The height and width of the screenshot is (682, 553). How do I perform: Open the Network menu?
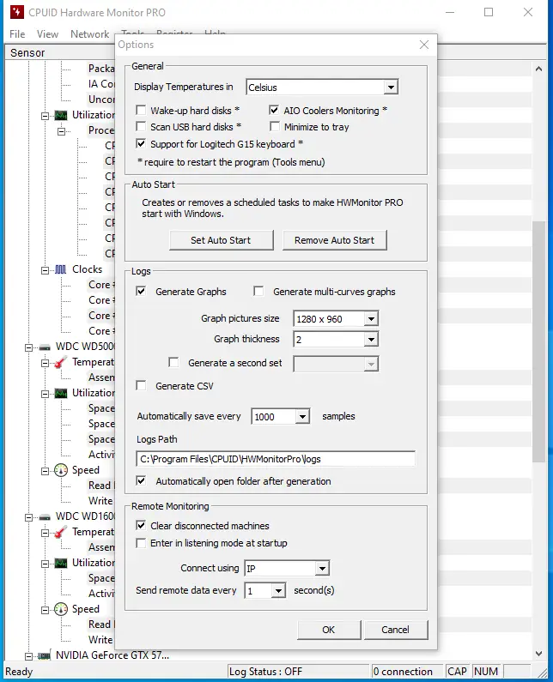89,34
